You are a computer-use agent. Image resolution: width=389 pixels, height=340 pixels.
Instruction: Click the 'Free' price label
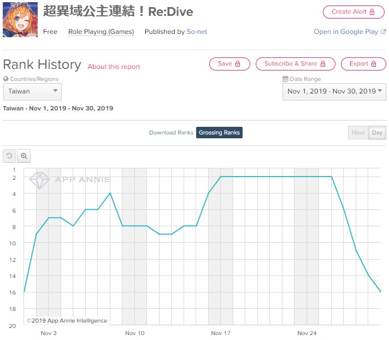coord(50,32)
